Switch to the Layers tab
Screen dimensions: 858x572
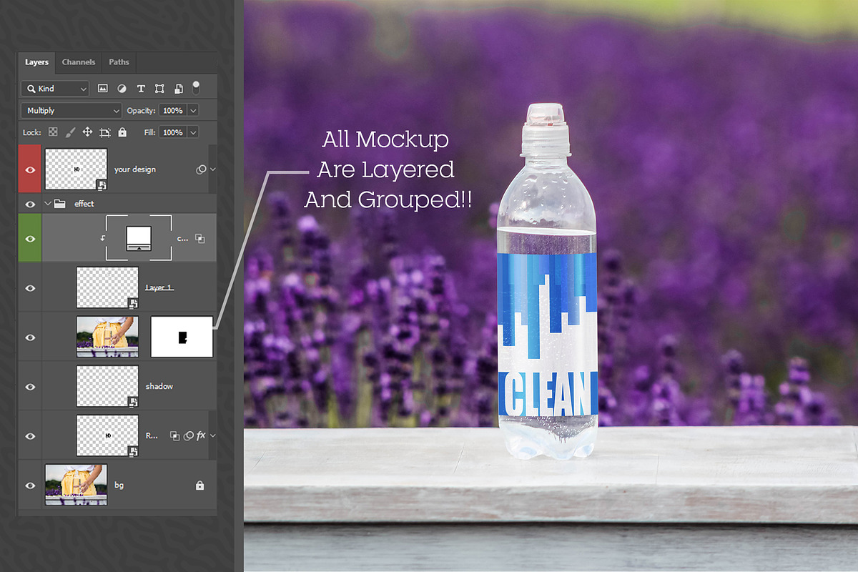pyautogui.click(x=36, y=62)
